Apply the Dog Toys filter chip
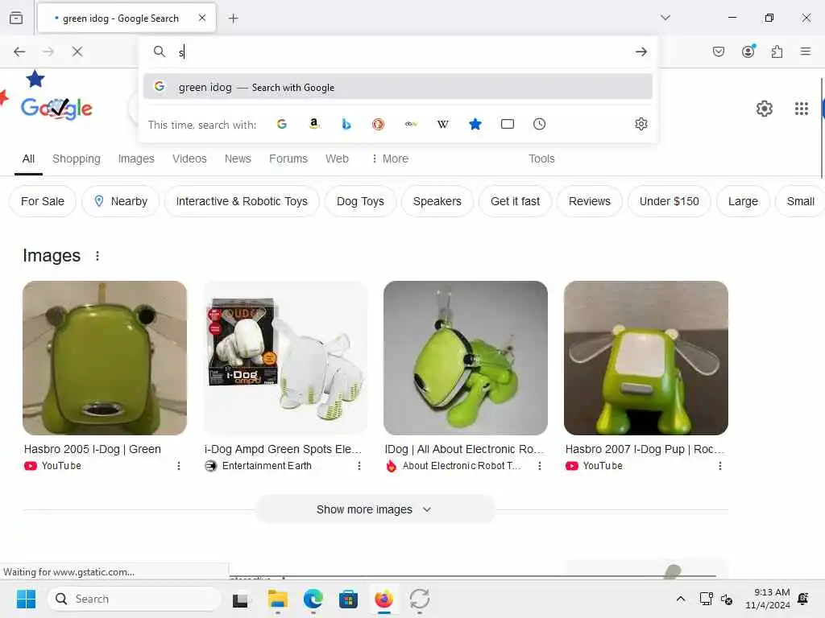 pos(360,201)
